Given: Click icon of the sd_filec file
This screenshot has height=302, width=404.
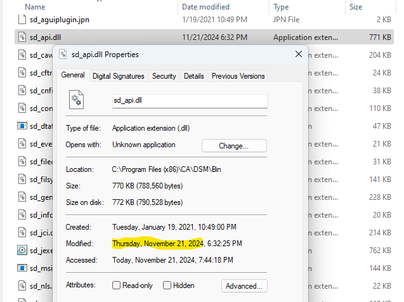Looking at the screenshot, I should coord(22,162).
